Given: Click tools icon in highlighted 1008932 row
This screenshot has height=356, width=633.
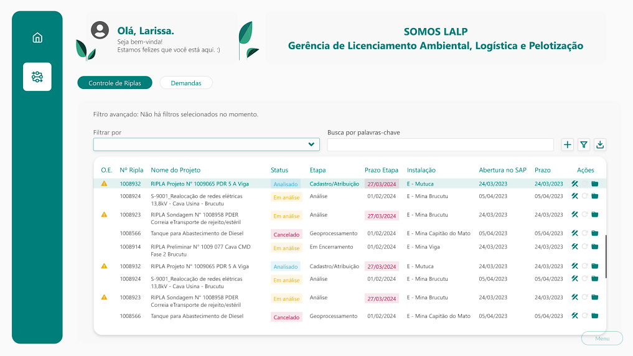Looking at the screenshot, I should pyautogui.click(x=574, y=184).
